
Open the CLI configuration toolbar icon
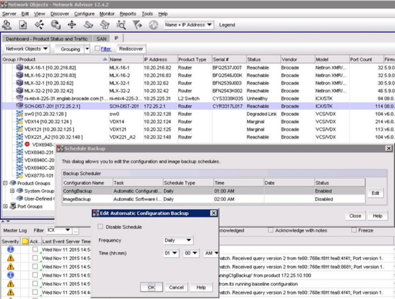(104, 25)
